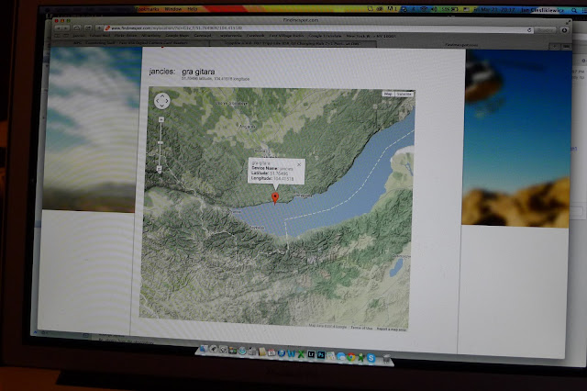Viewport: 587px width, 391px height.
Task: Go back using Safari's back arrow
Action: 59,28
